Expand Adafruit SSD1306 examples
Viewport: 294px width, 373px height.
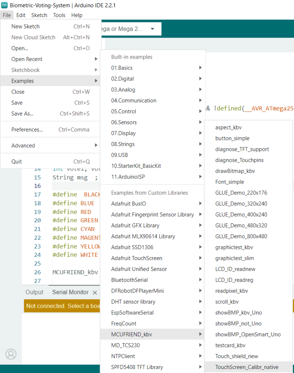(x=152, y=247)
